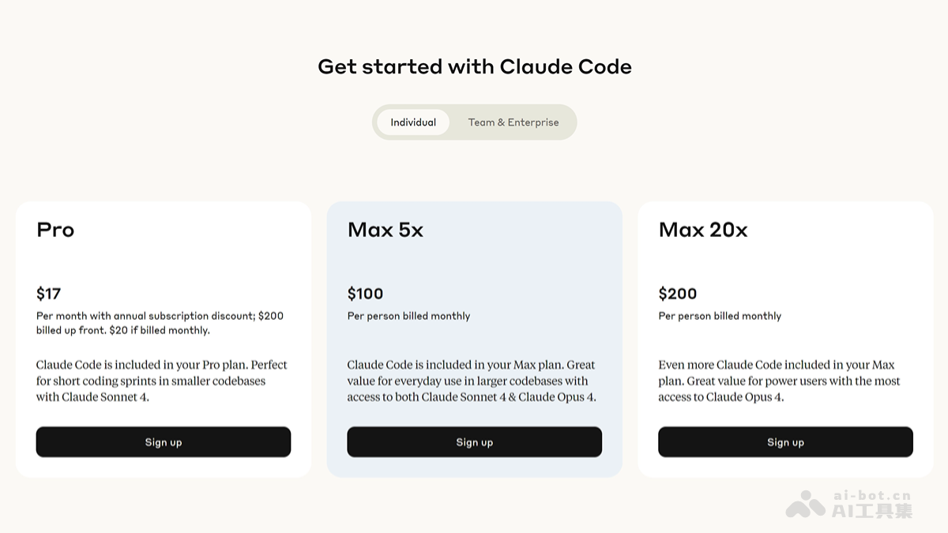Switch to Team & Enterprise tab
Screen dimensions: 948x533
(x=513, y=122)
